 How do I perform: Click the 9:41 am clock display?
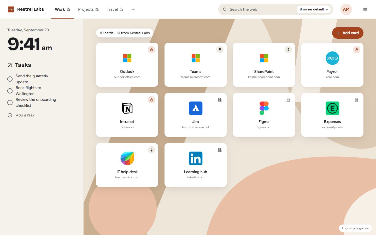point(30,44)
